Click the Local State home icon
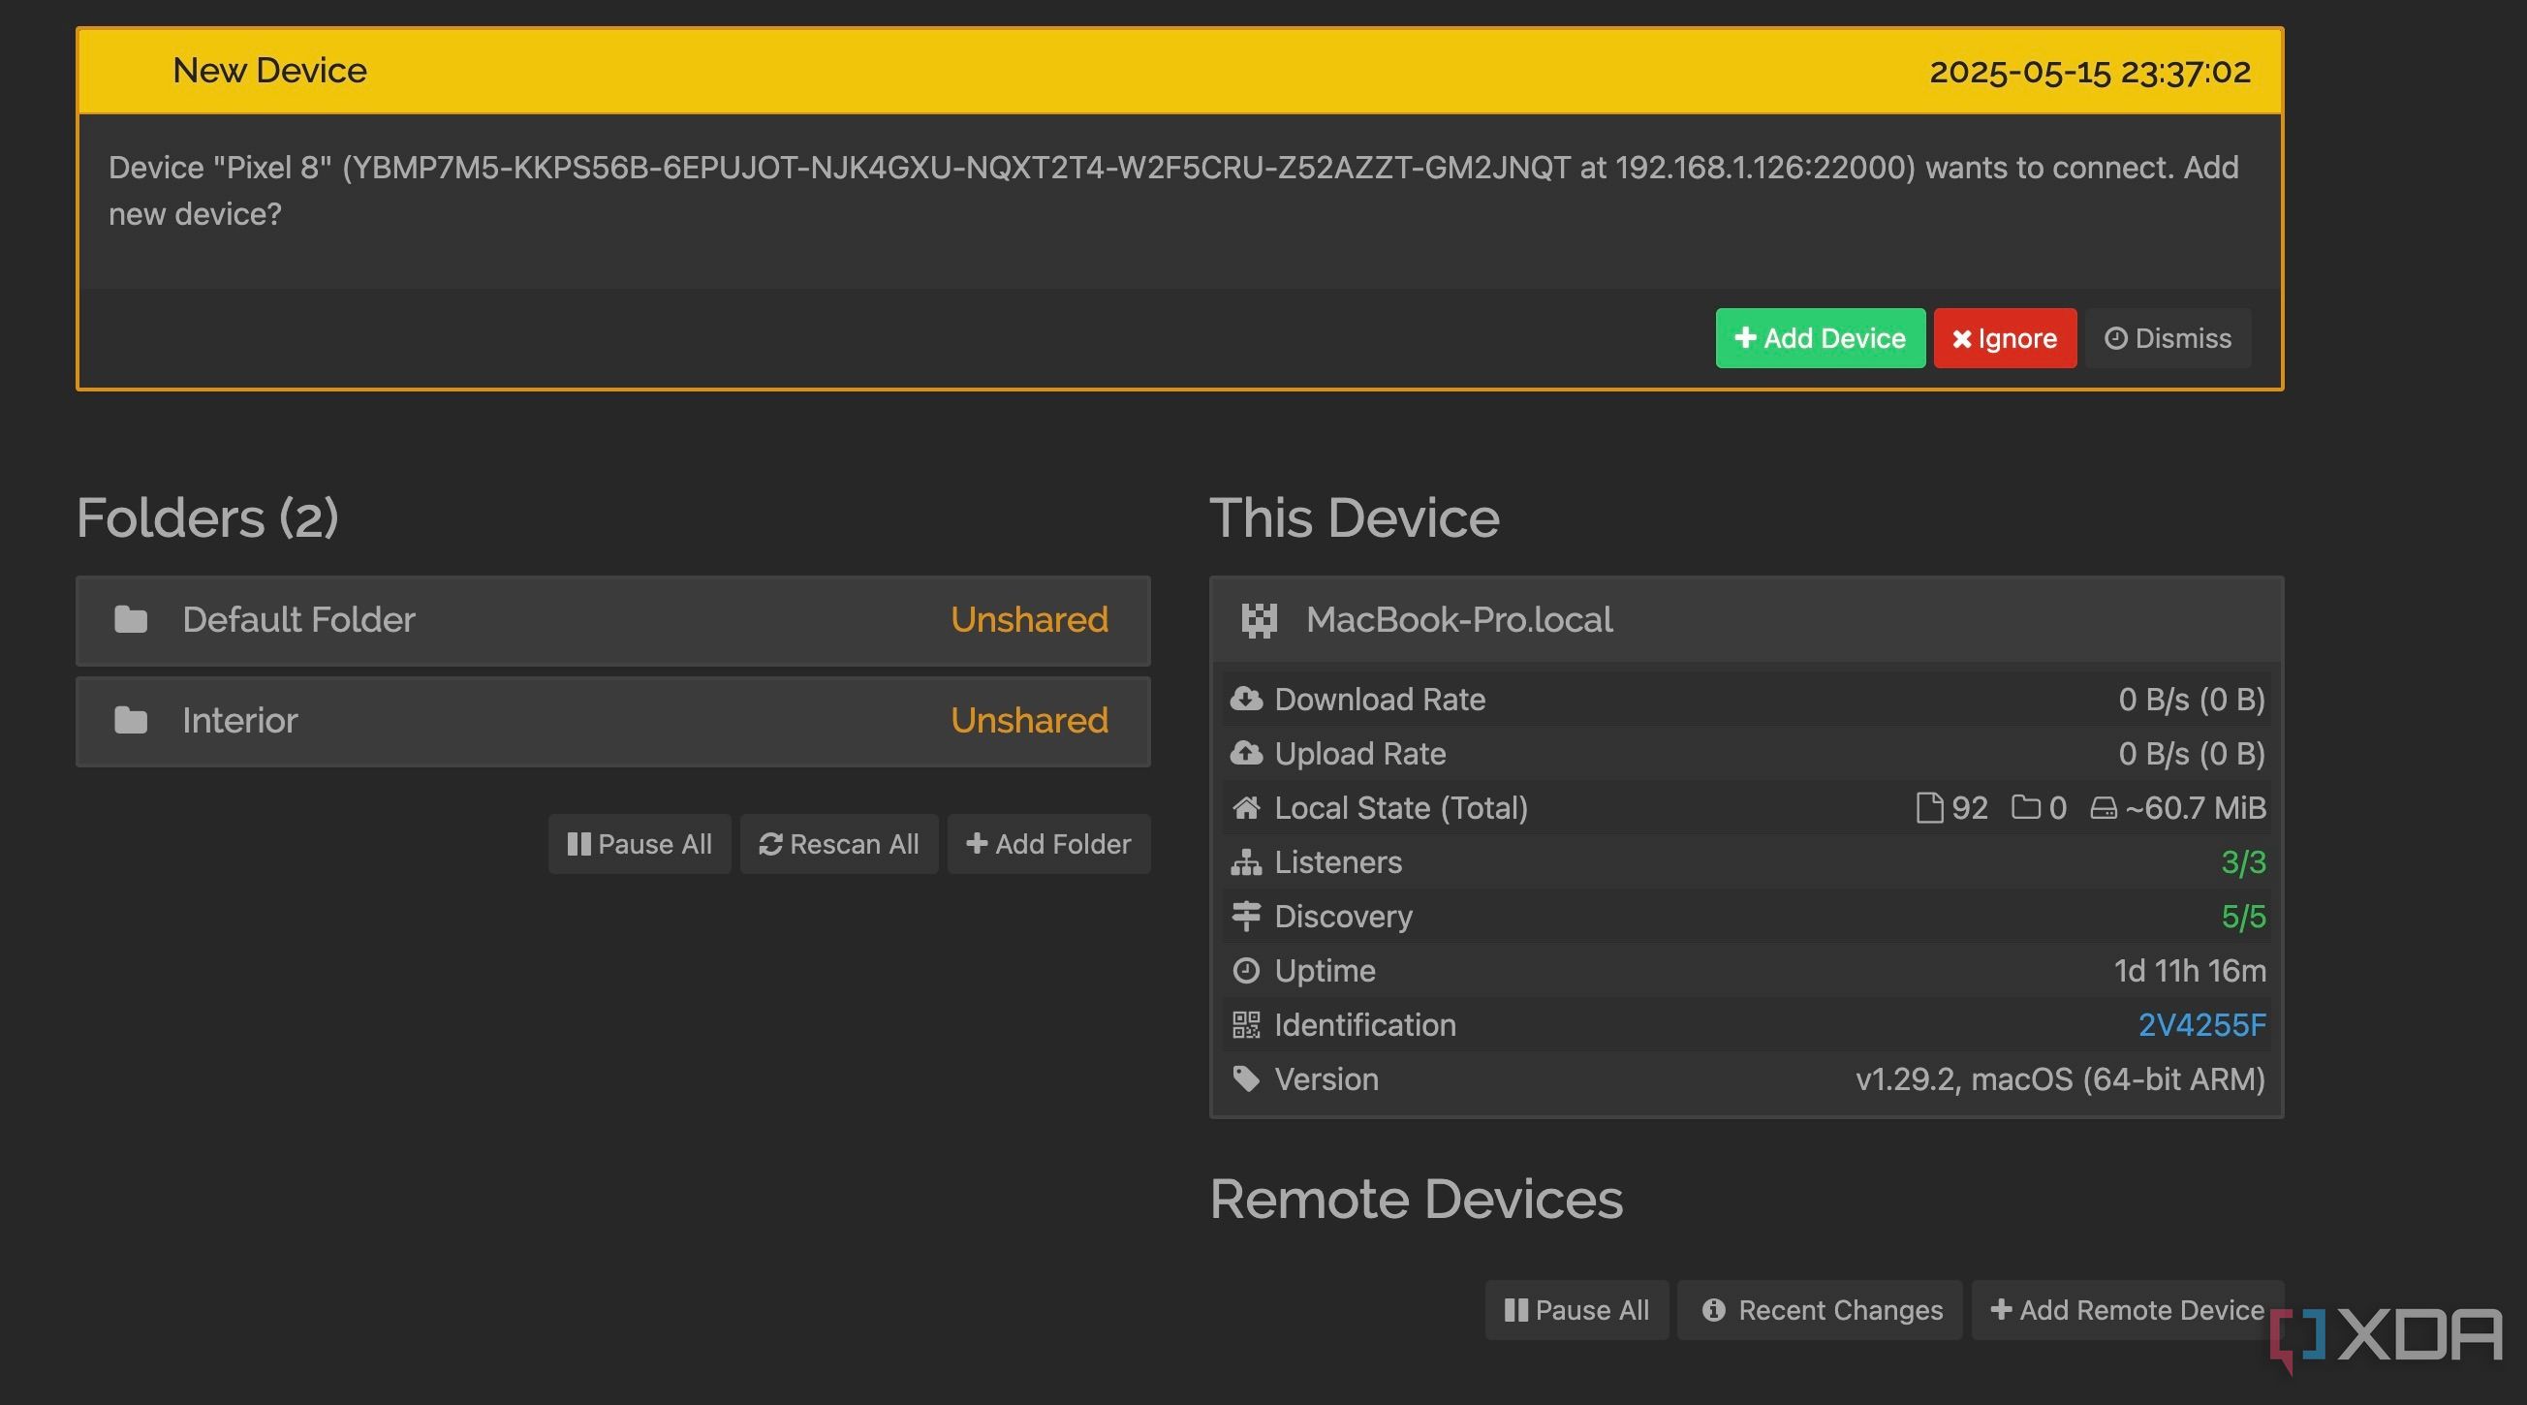2527x1405 pixels. click(1246, 807)
